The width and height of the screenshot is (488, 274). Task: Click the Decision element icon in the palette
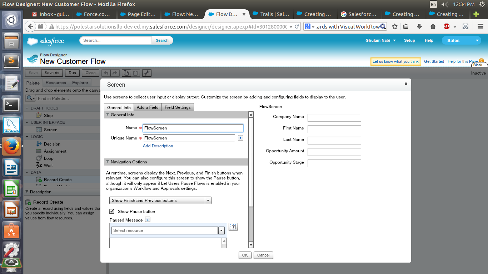coord(39,144)
